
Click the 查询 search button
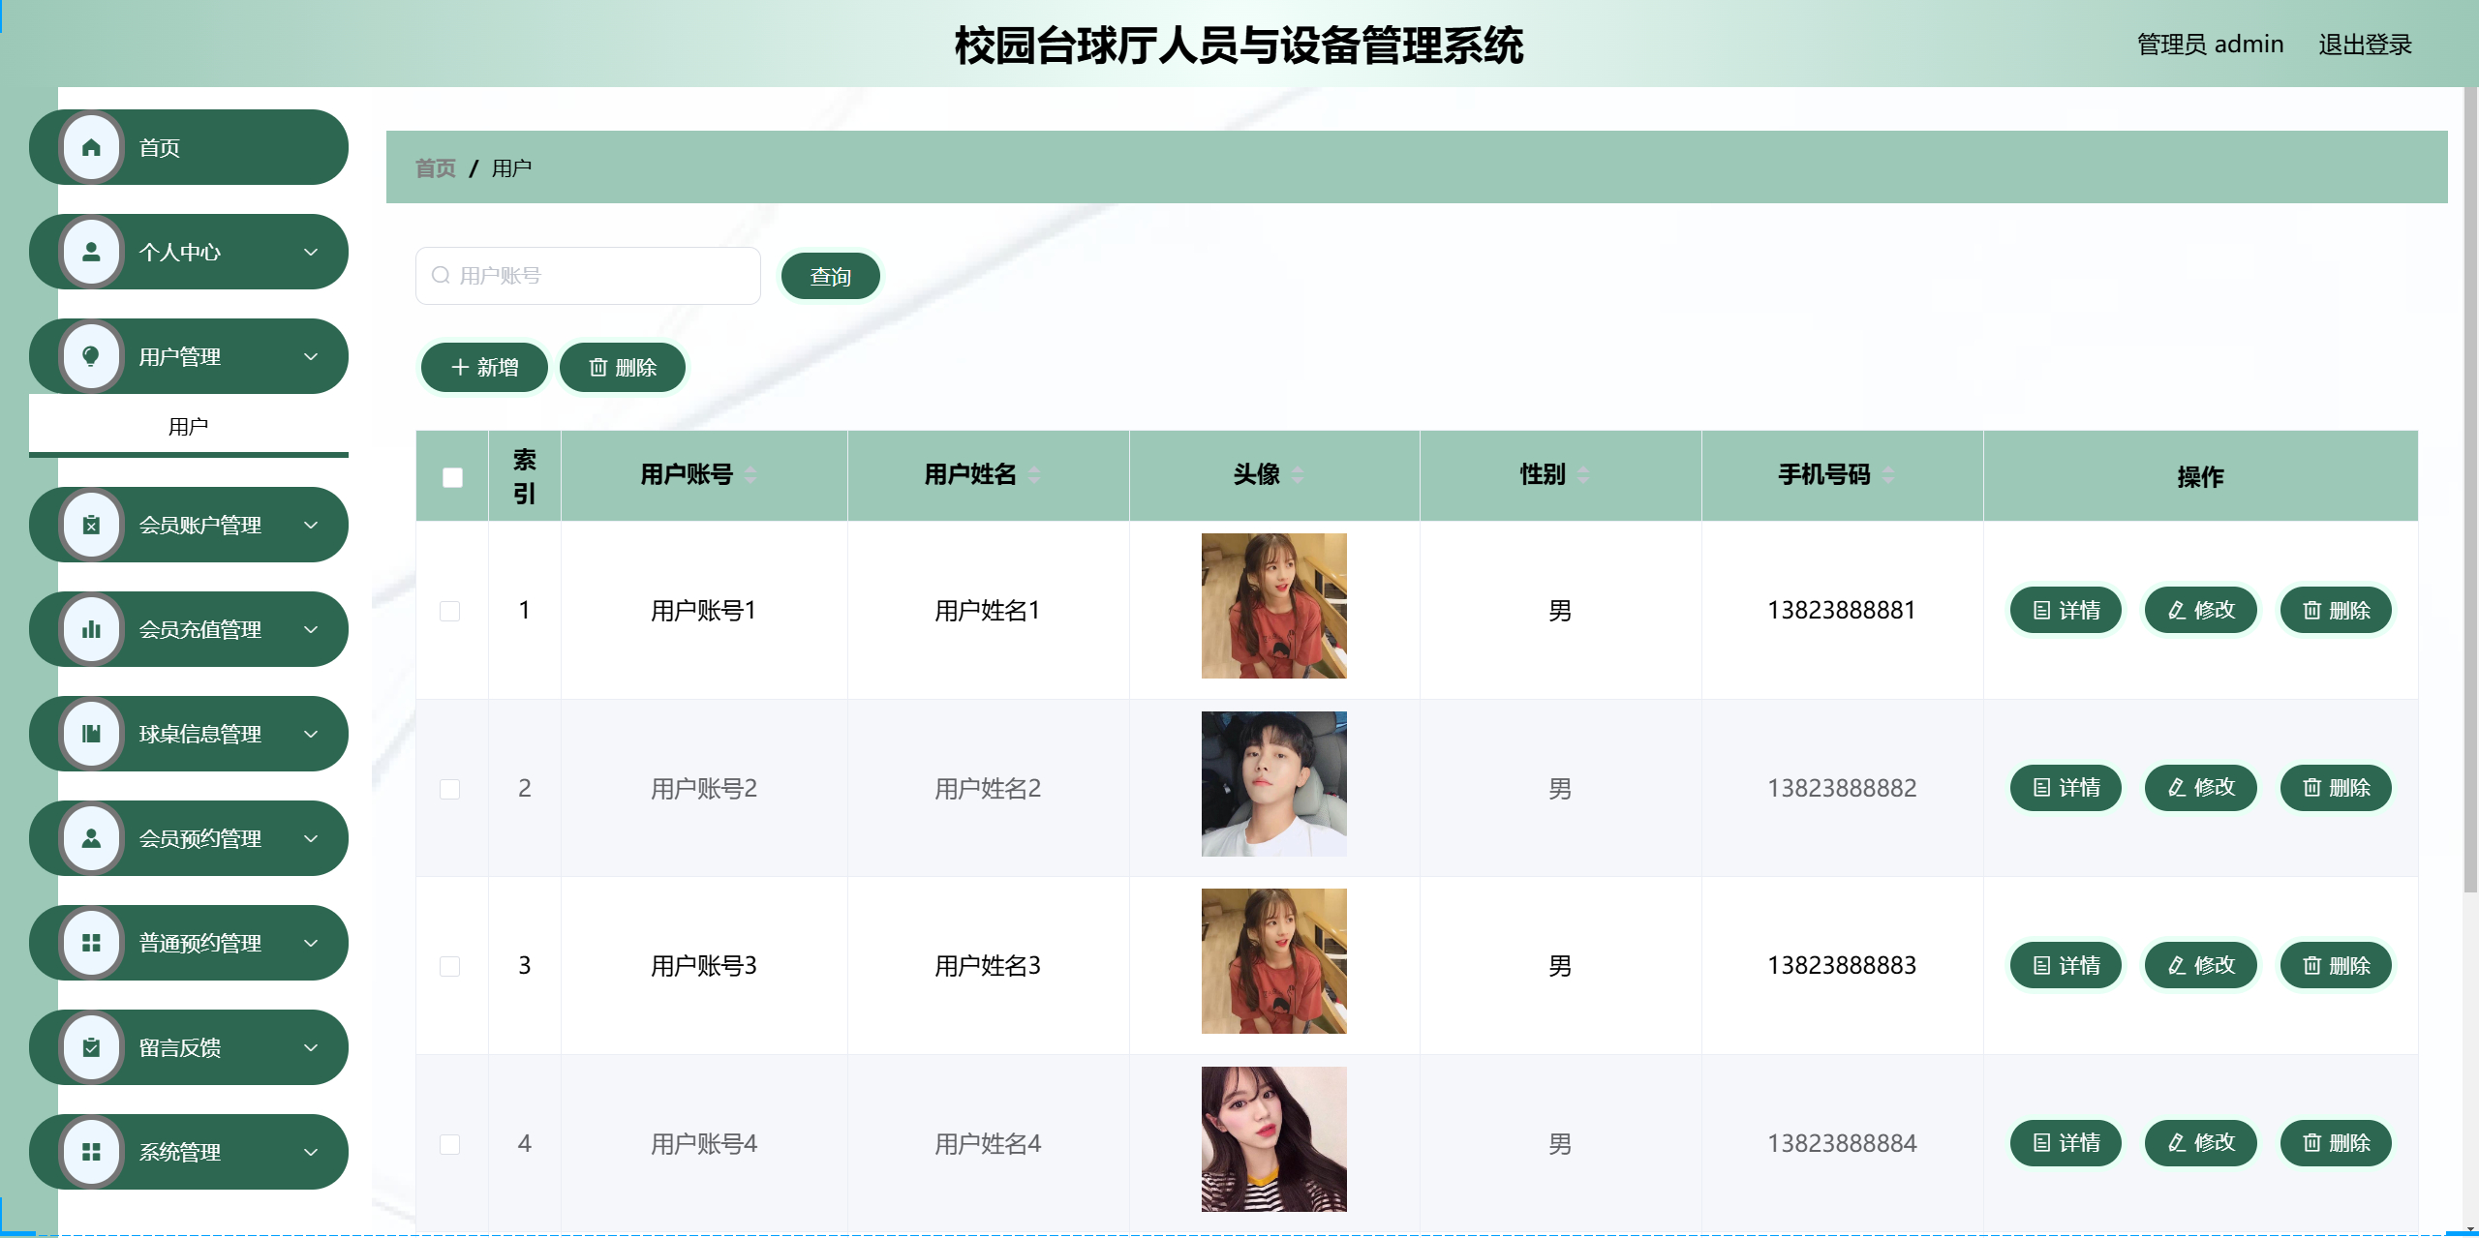[x=830, y=277]
